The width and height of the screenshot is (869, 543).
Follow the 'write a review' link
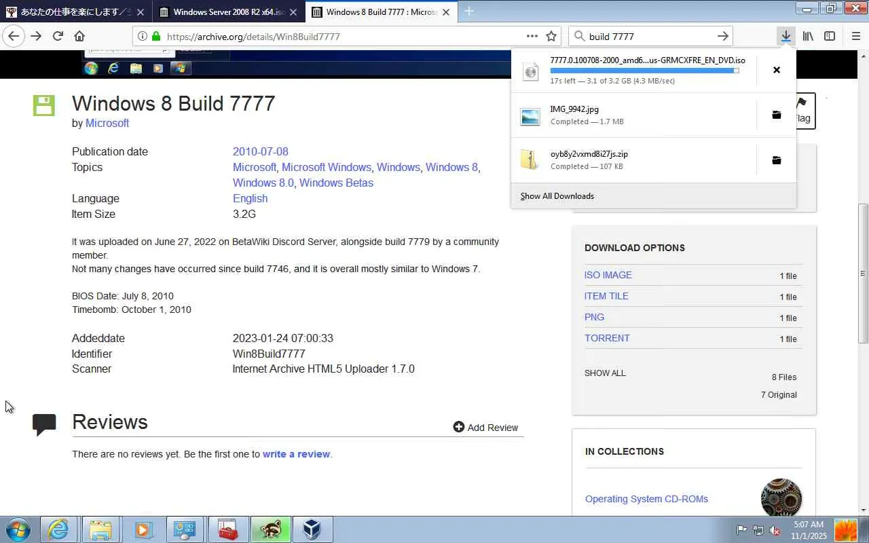pyautogui.click(x=296, y=454)
